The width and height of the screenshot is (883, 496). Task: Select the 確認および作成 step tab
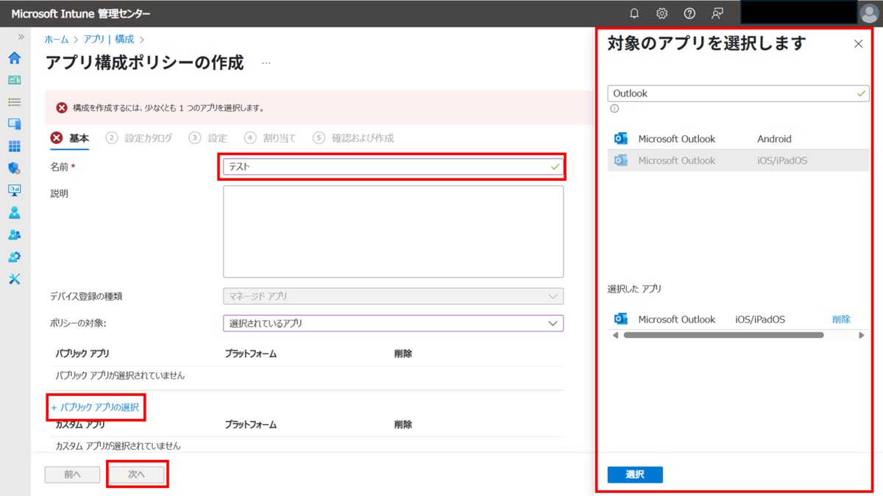[x=353, y=137]
